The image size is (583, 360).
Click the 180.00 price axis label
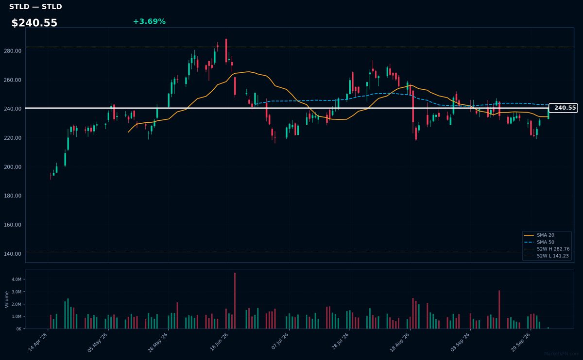pos(13,196)
